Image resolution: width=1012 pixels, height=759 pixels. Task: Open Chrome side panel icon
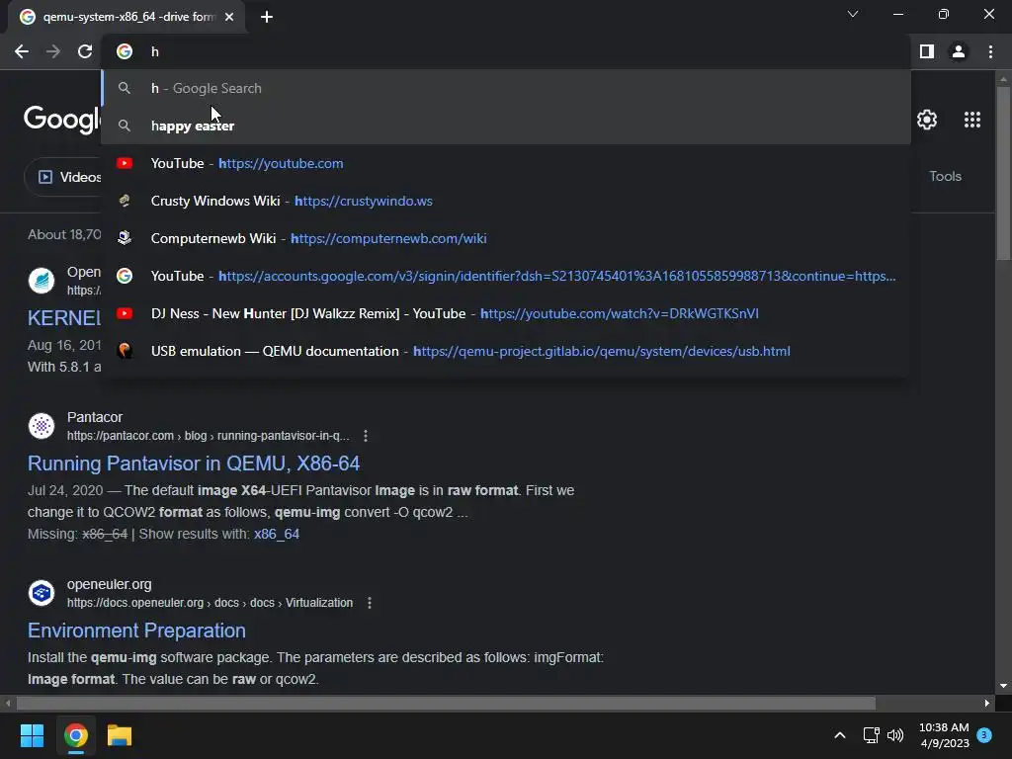pyautogui.click(x=927, y=51)
